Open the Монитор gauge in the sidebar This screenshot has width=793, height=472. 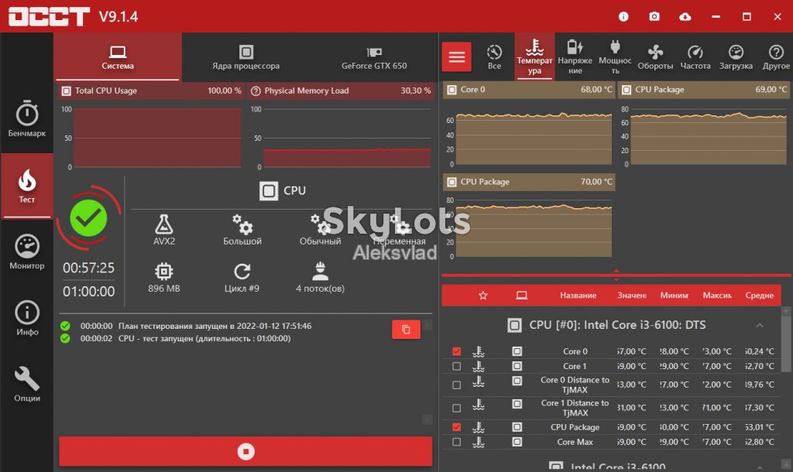pyautogui.click(x=27, y=251)
